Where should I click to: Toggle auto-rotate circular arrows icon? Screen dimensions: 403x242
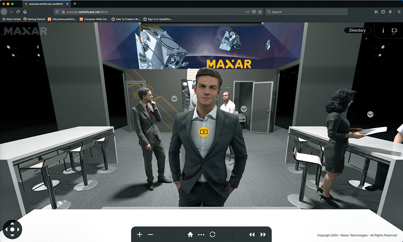pyautogui.click(x=212, y=234)
